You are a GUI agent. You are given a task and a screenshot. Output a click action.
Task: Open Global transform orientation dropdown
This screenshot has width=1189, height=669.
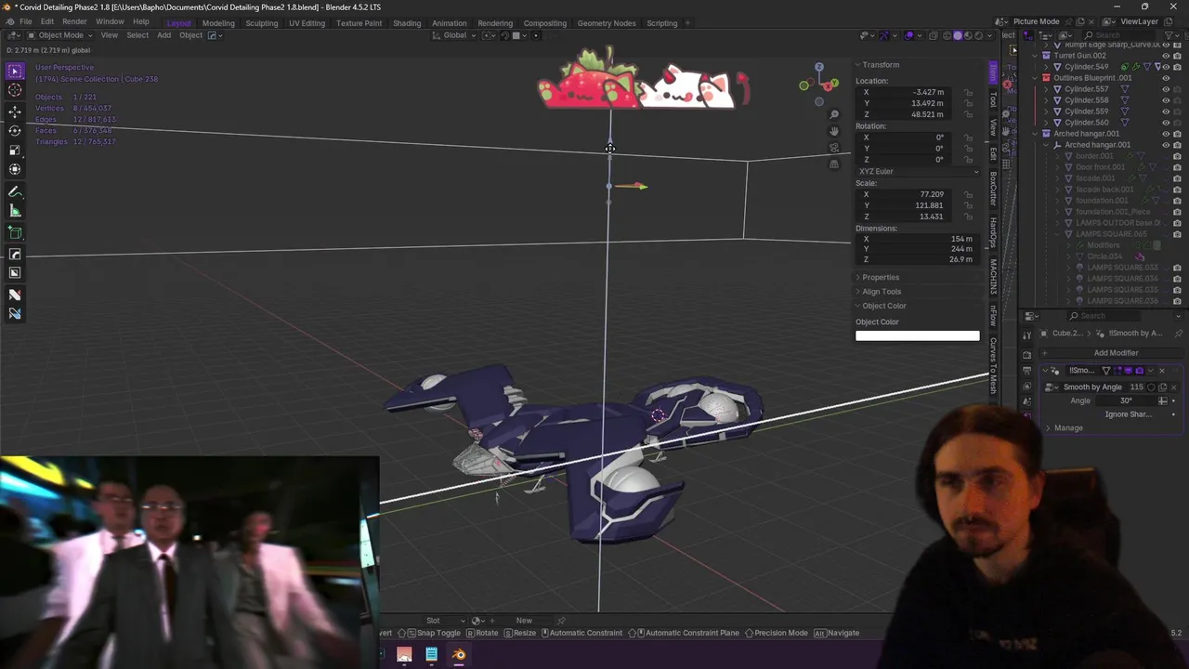(454, 35)
